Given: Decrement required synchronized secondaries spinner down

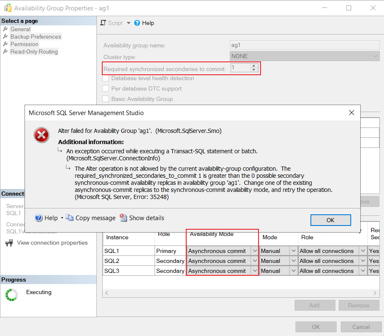Looking at the screenshot, I should [254, 70].
